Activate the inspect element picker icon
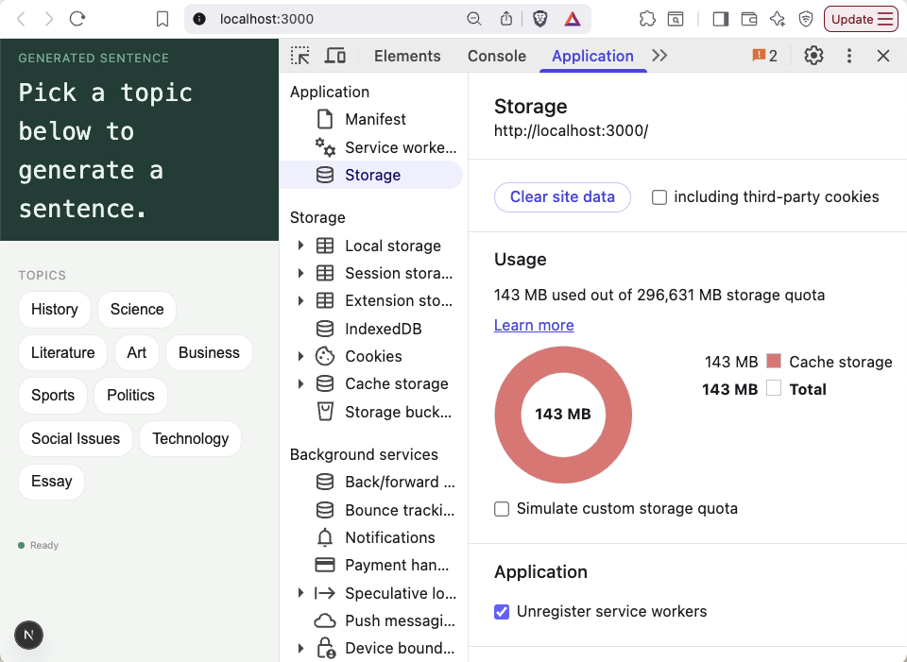The height and width of the screenshot is (662, 907). click(300, 56)
